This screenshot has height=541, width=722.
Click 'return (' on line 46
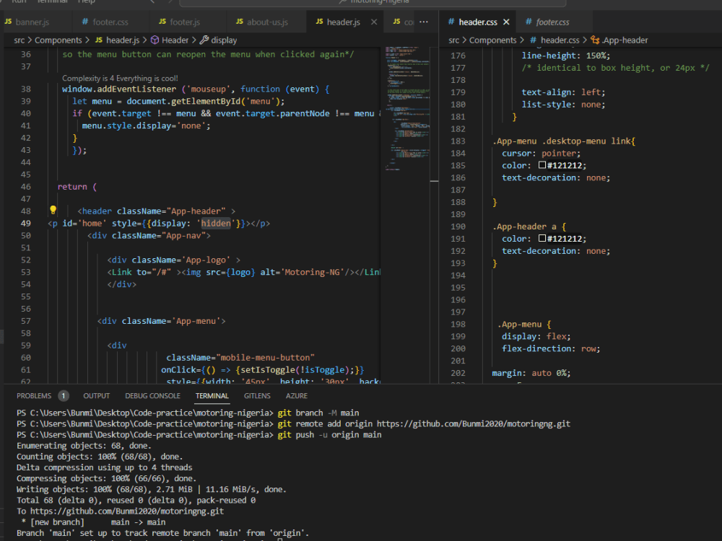coord(77,186)
